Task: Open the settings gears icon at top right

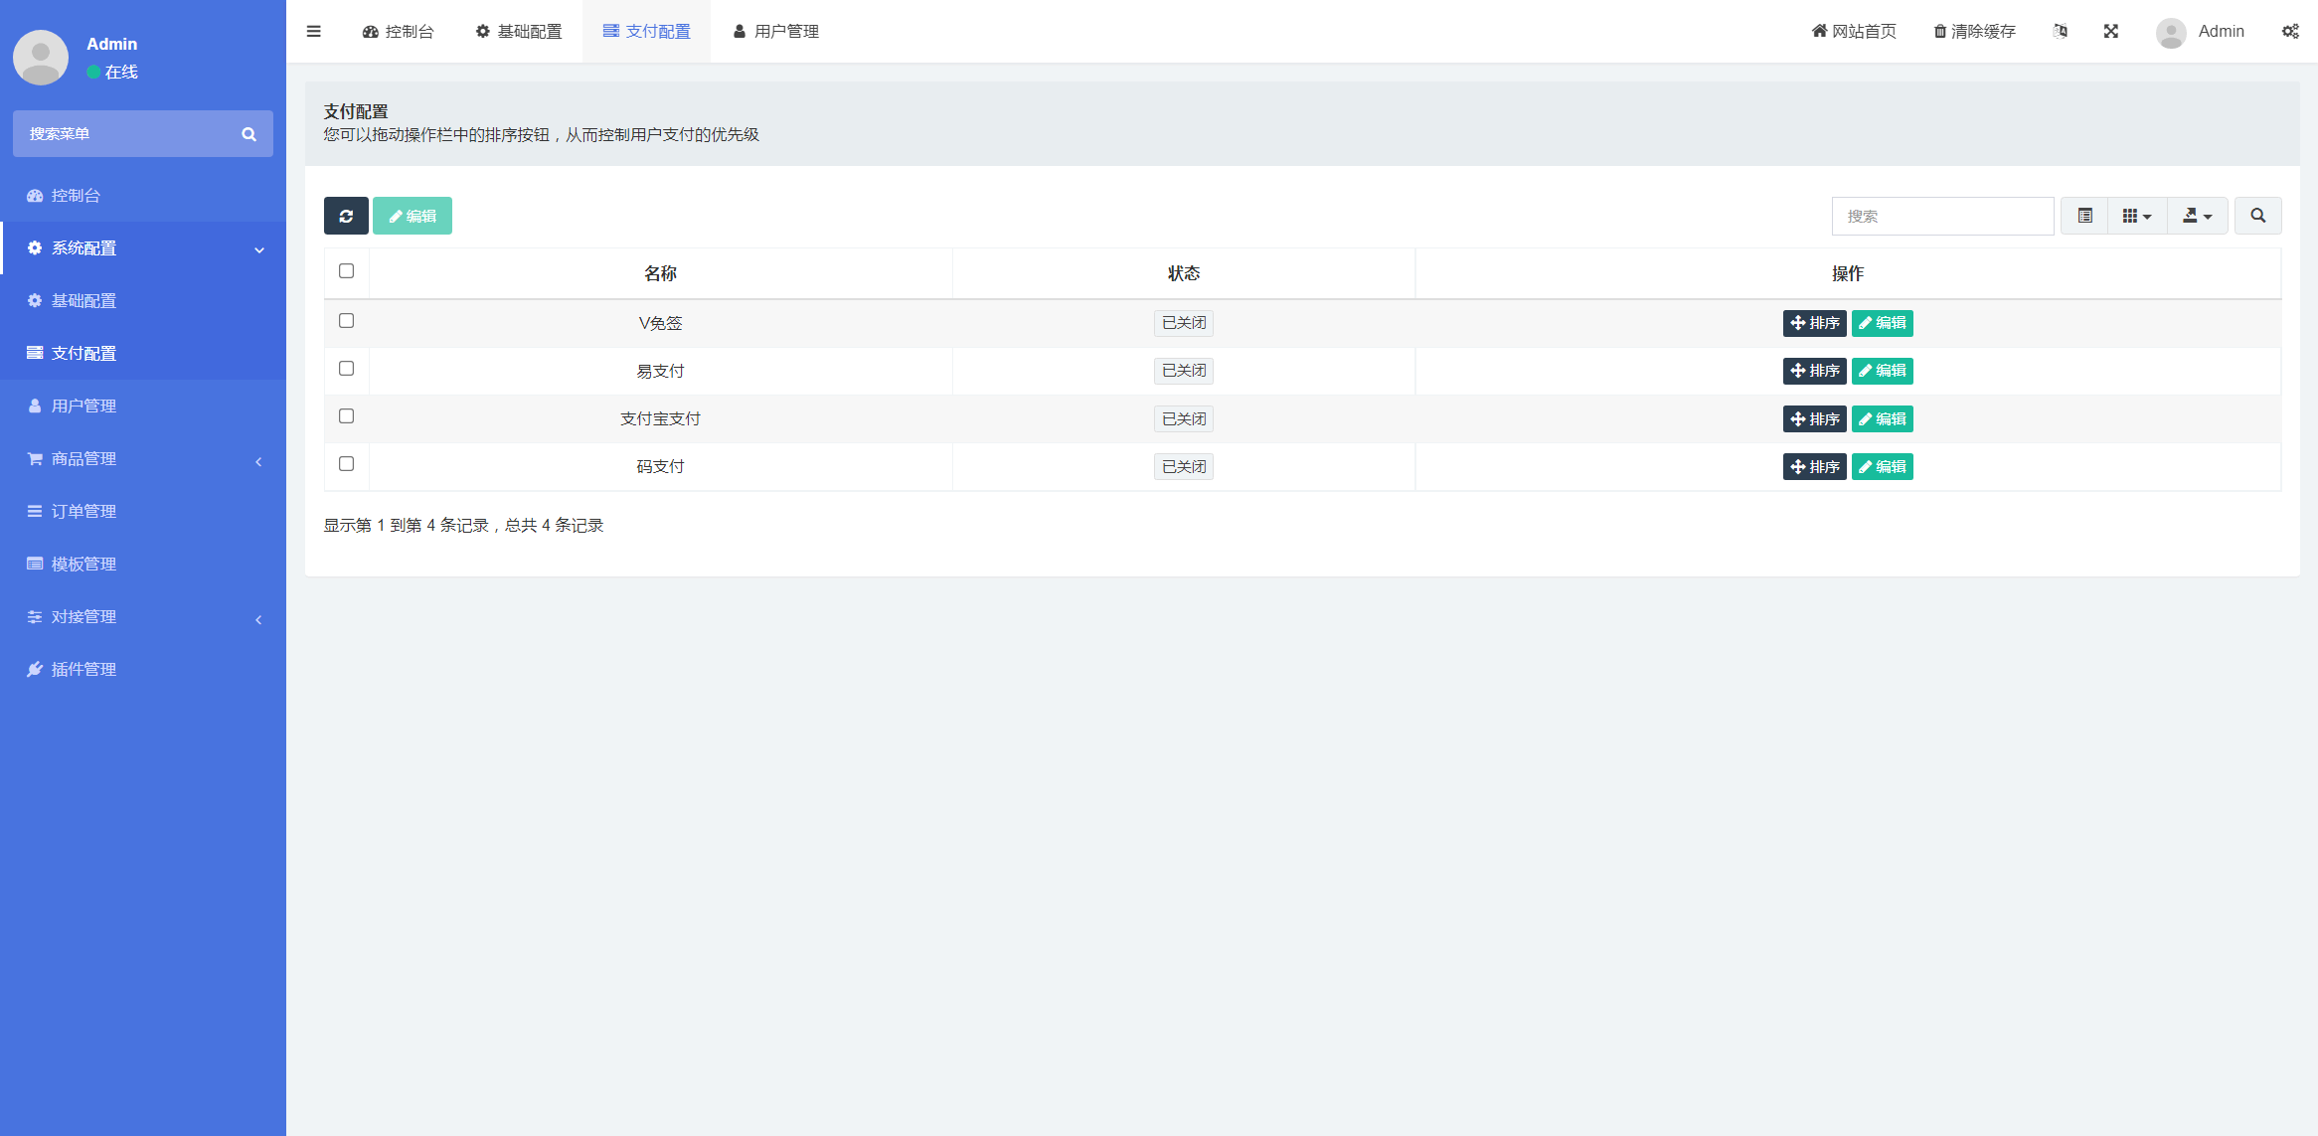Action: 2290,31
